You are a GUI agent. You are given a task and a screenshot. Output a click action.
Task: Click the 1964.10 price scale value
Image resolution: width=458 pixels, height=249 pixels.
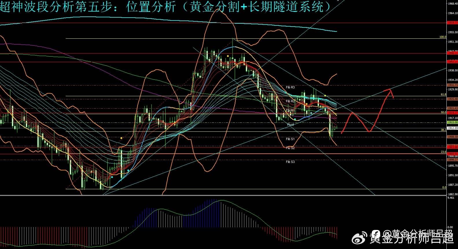click(x=452, y=13)
